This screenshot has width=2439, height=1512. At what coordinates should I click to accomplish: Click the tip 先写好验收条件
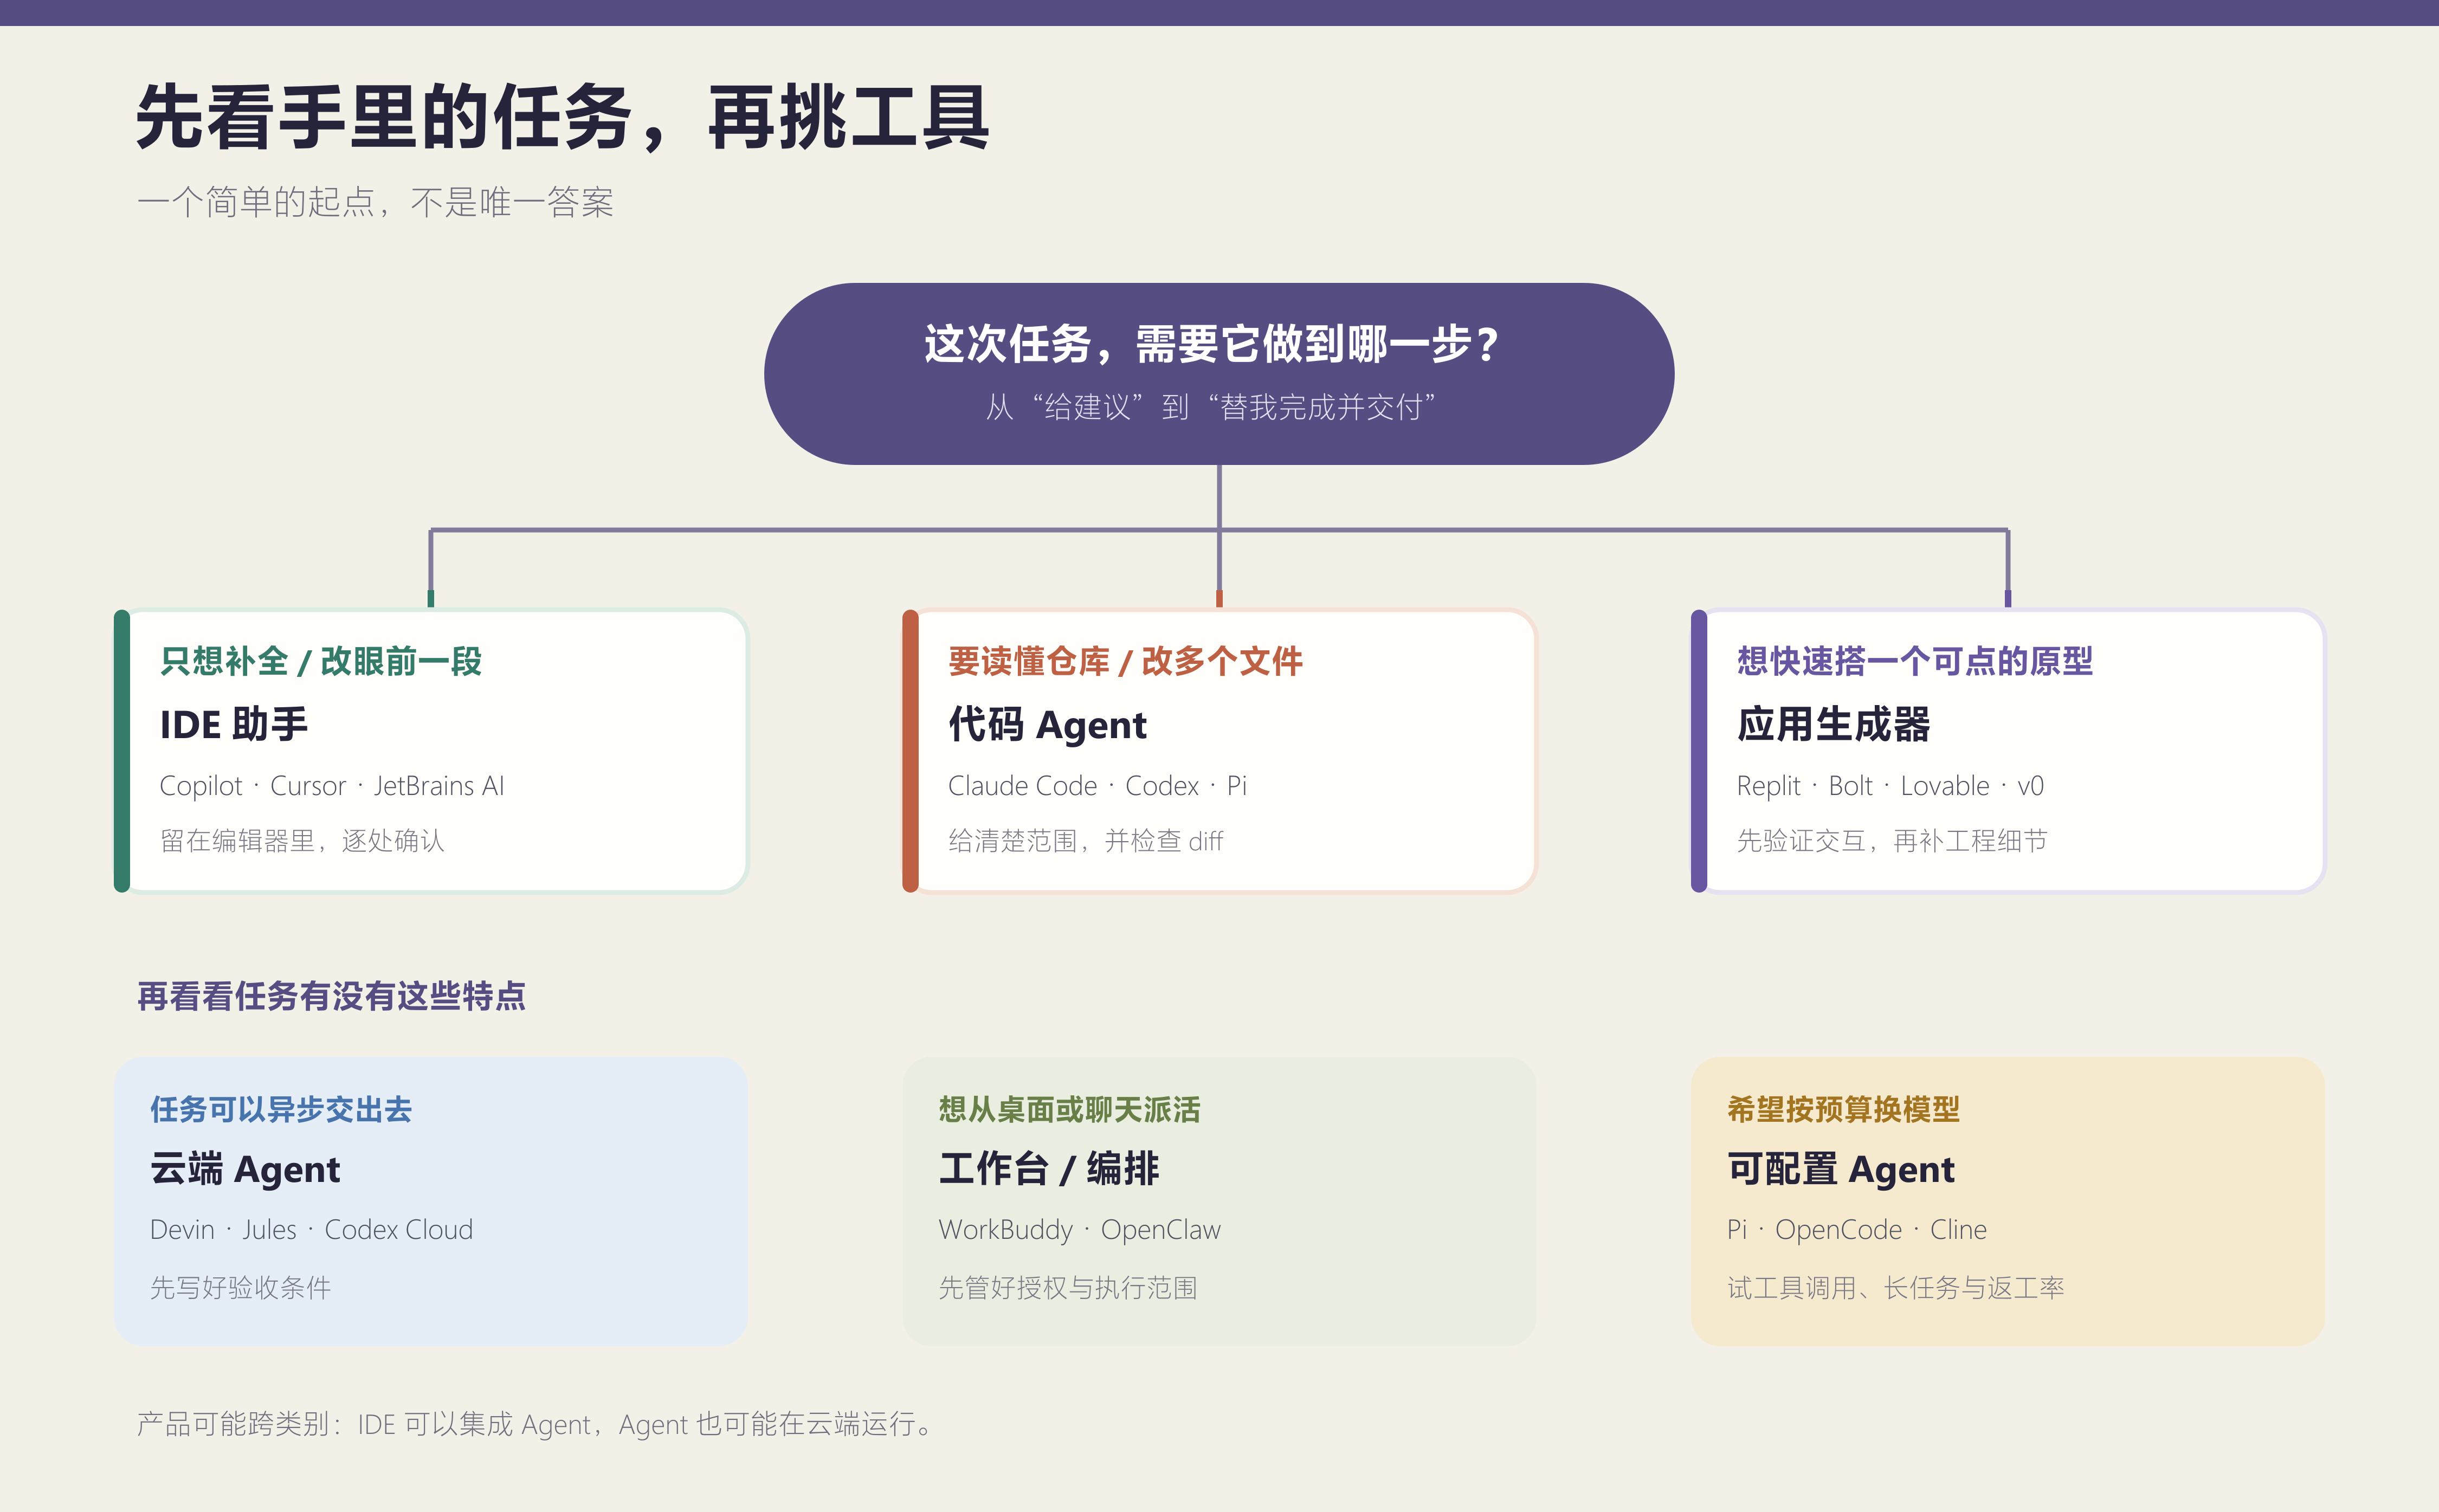pos(240,1288)
